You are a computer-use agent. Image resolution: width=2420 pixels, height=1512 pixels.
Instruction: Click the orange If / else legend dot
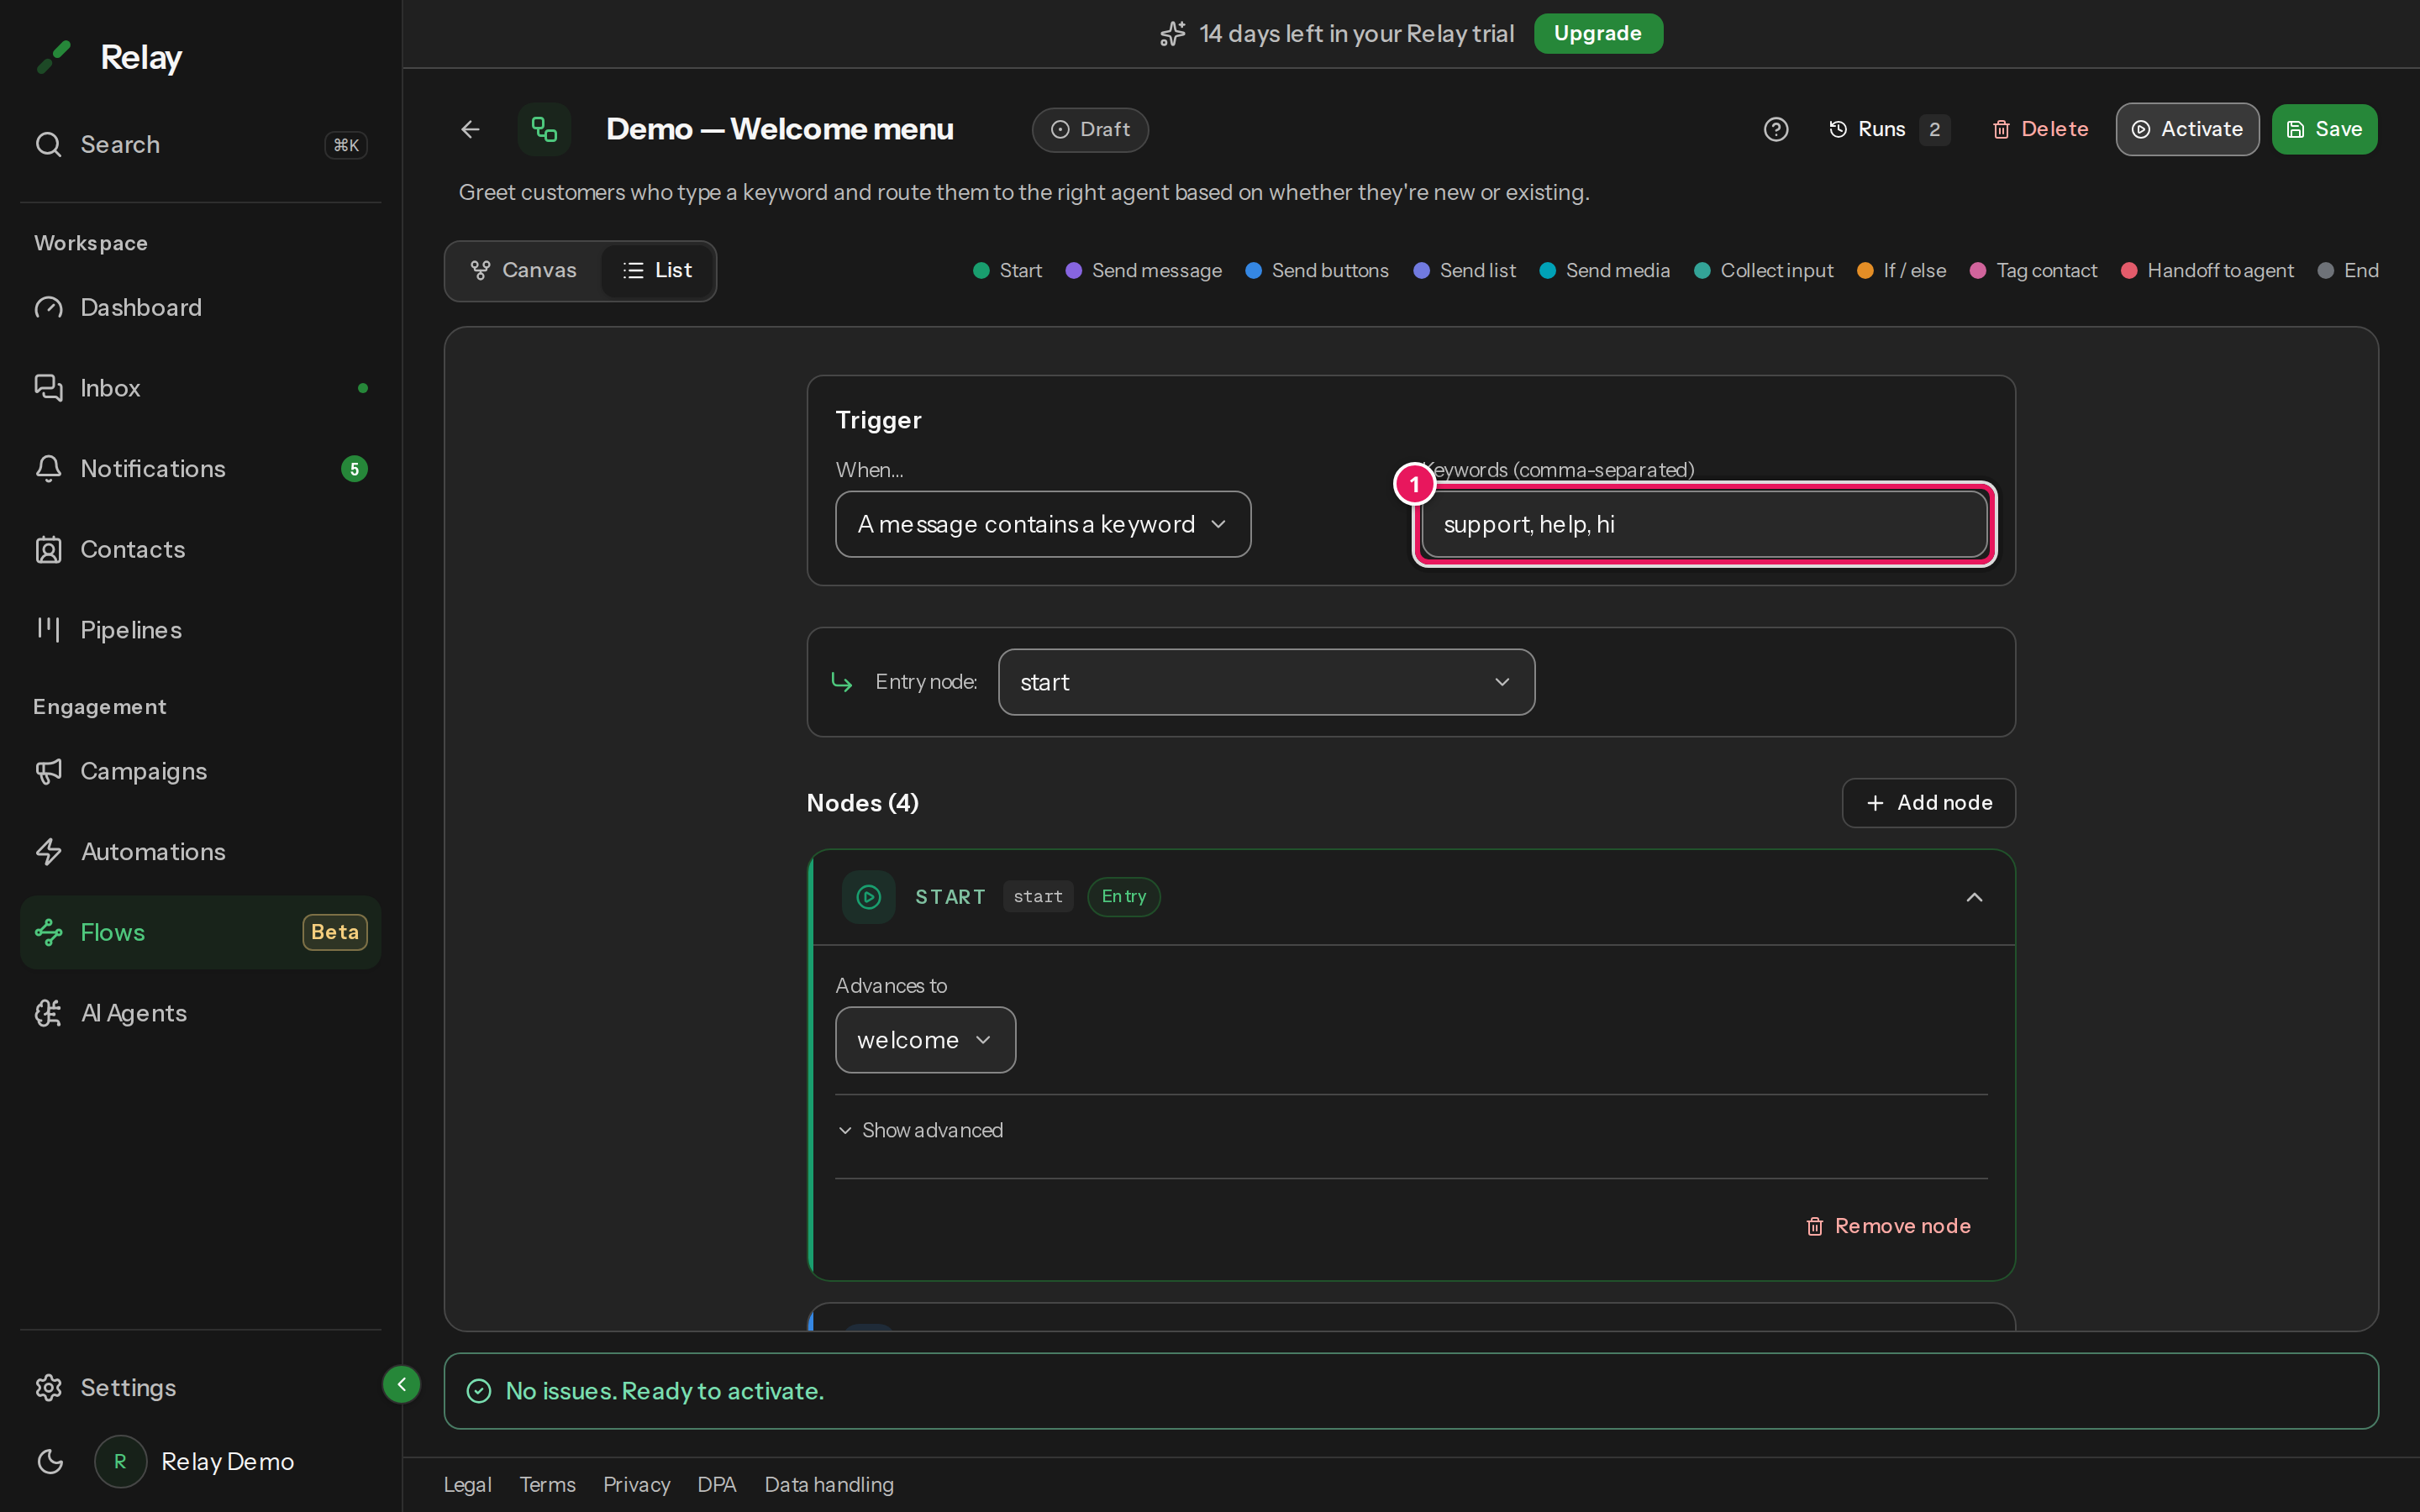pos(1865,270)
